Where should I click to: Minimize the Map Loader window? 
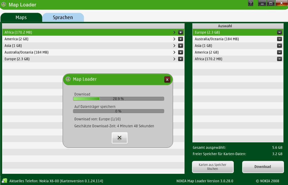(262, 3)
